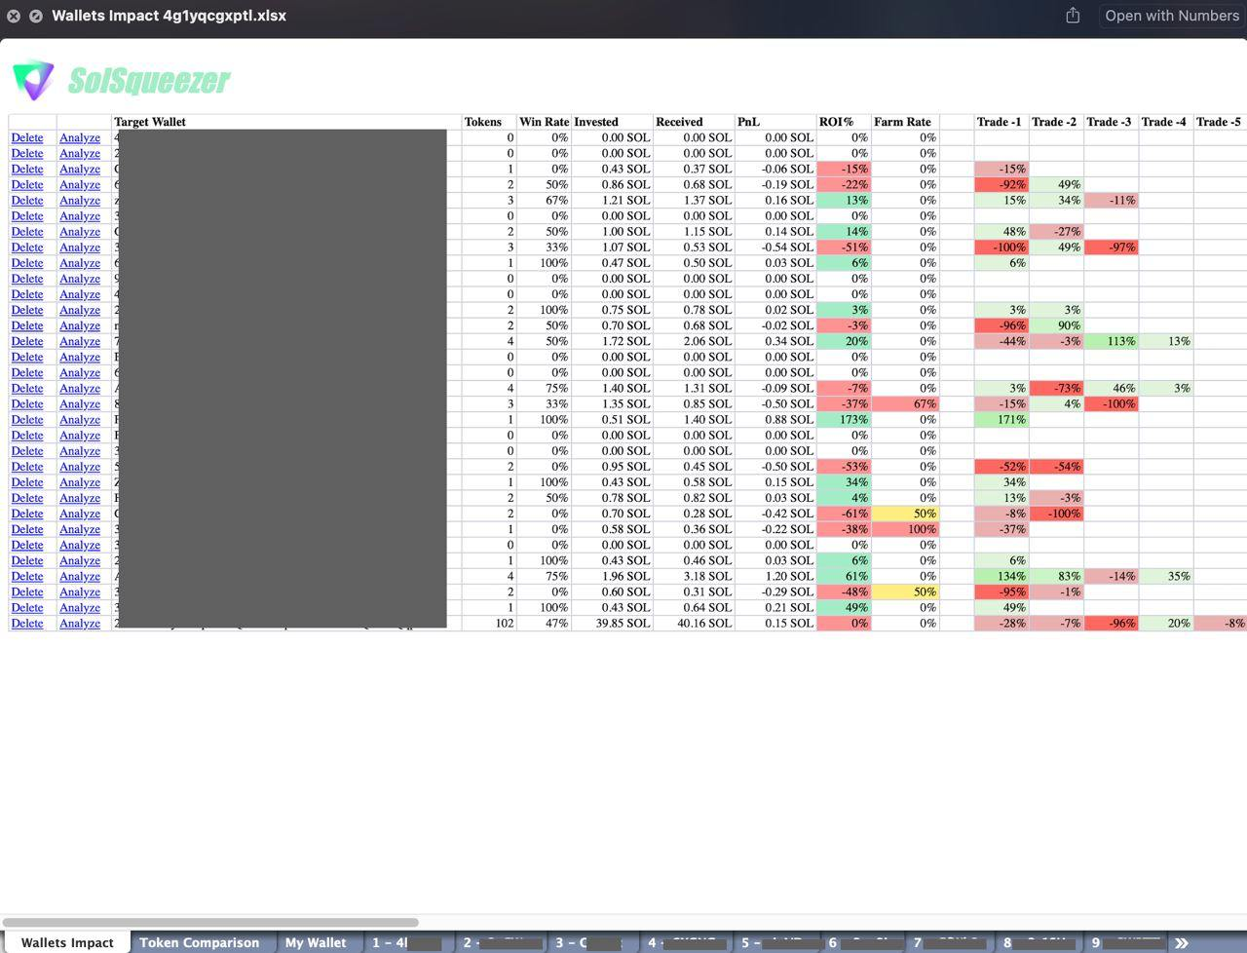1247x953 pixels.
Task: Open the sheet tab numbered 5
Action: (777, 942)
